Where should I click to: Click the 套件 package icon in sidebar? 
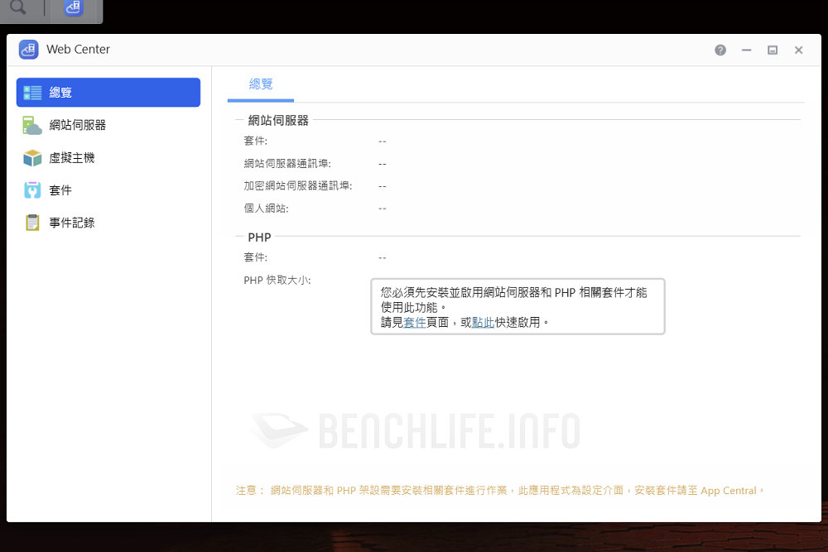33,190
